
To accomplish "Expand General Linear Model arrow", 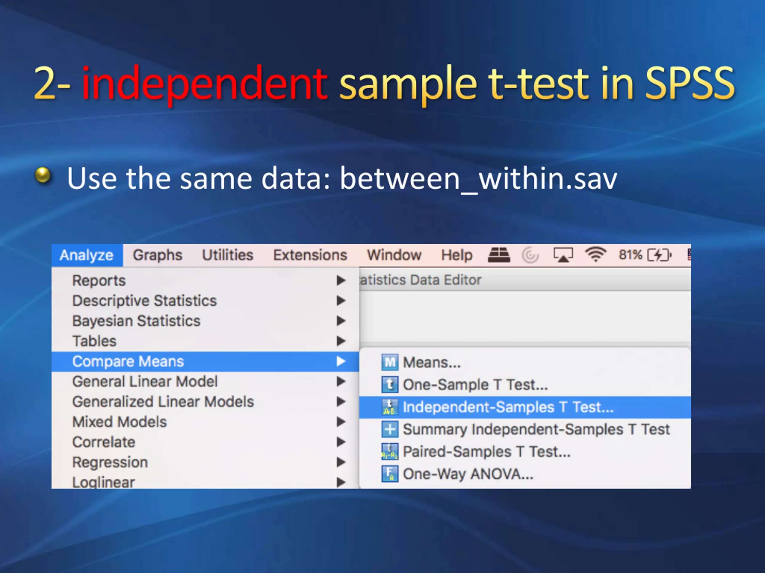I will click(x=341, y=381).
